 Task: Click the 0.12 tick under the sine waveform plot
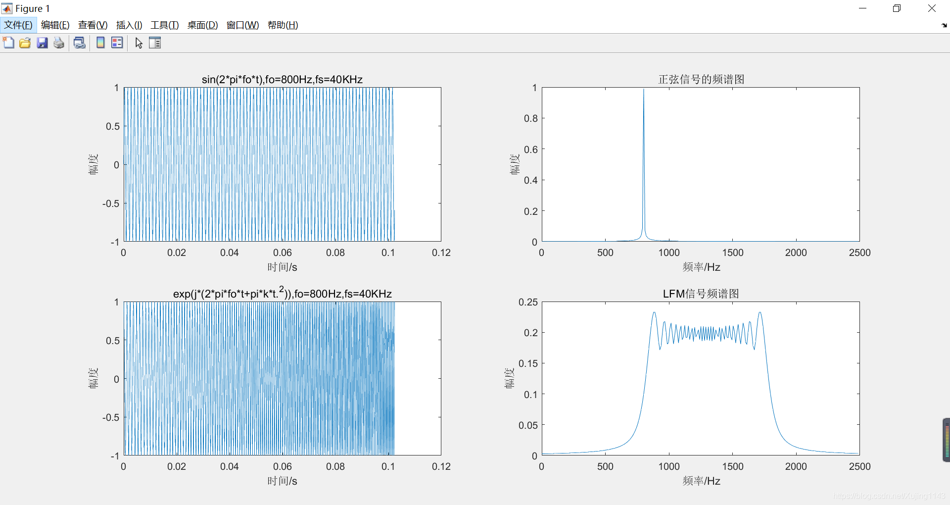441,252
